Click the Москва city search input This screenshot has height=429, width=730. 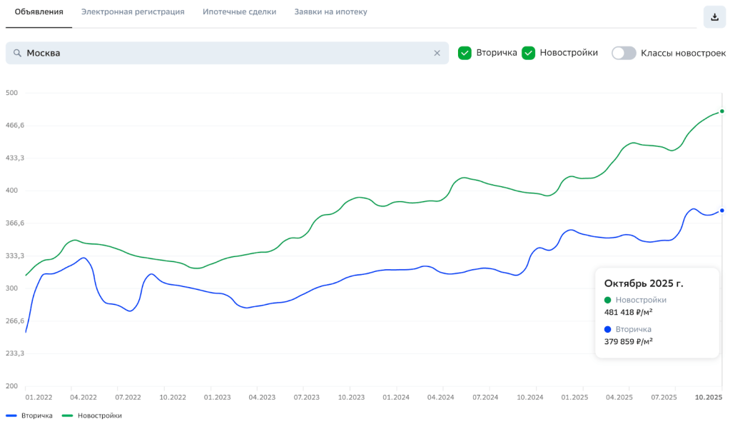[x=228, y=53]
